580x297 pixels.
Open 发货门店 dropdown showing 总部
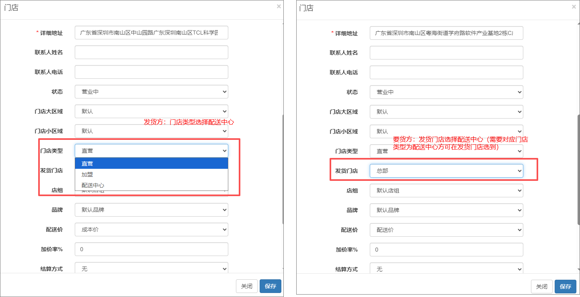pos(446,171)
